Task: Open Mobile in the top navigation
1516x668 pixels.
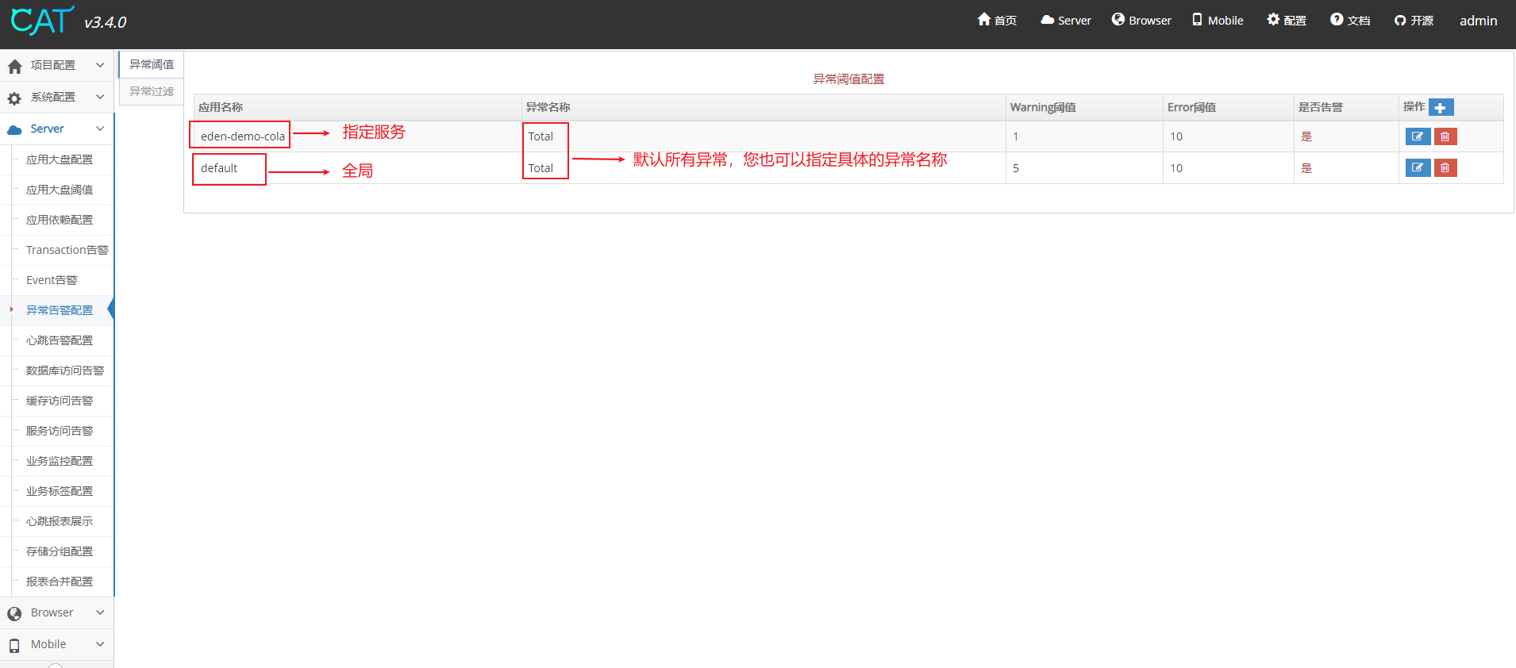Action: (x=1218, y=20)
